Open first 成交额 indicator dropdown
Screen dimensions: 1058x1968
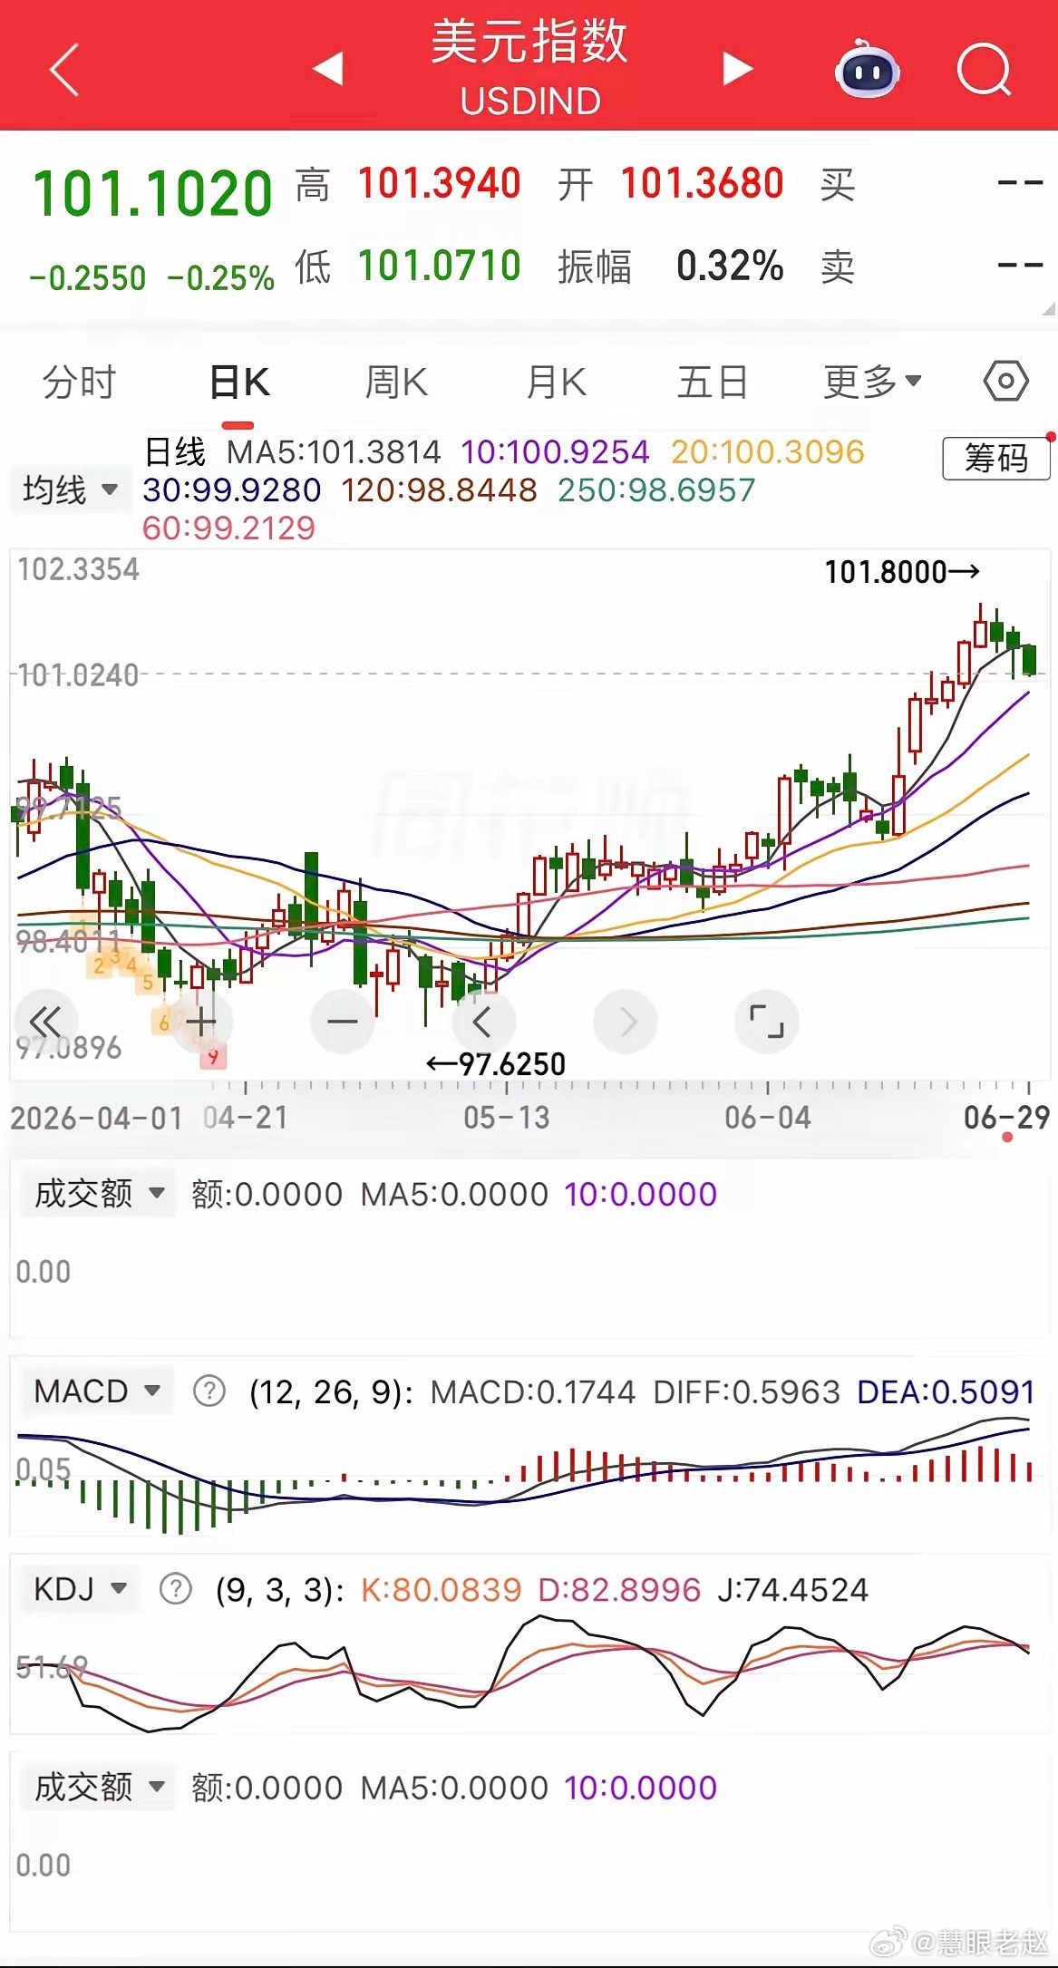[x=99, y=1194]
